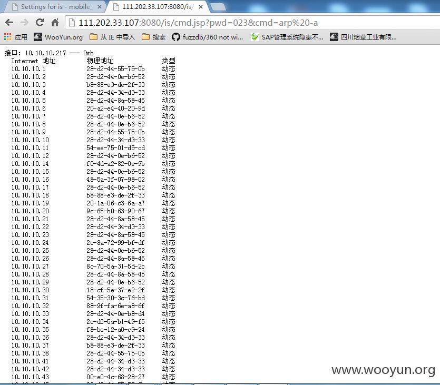Click the browser Forward arrow

pyautogui.click(x=24, y=23)
